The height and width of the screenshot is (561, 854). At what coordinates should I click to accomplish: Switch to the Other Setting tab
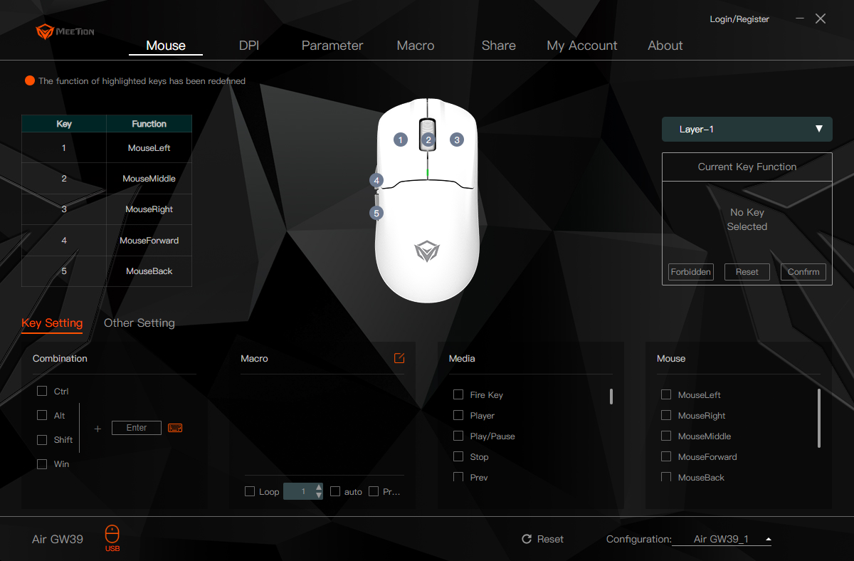tap(139, 323)
